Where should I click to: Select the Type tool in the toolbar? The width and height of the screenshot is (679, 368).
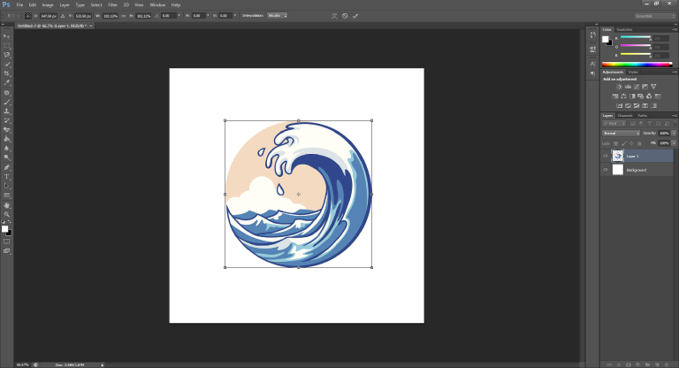click(7, 177)
